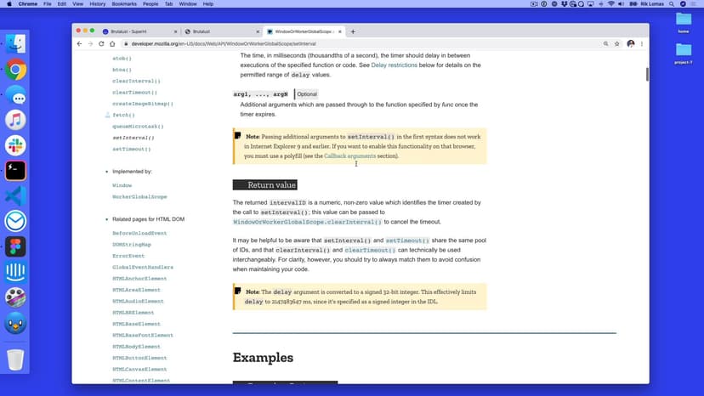Screen dimensions: 704x396
Task: Open the Bookmarks menu
Action: pos(123,4)
